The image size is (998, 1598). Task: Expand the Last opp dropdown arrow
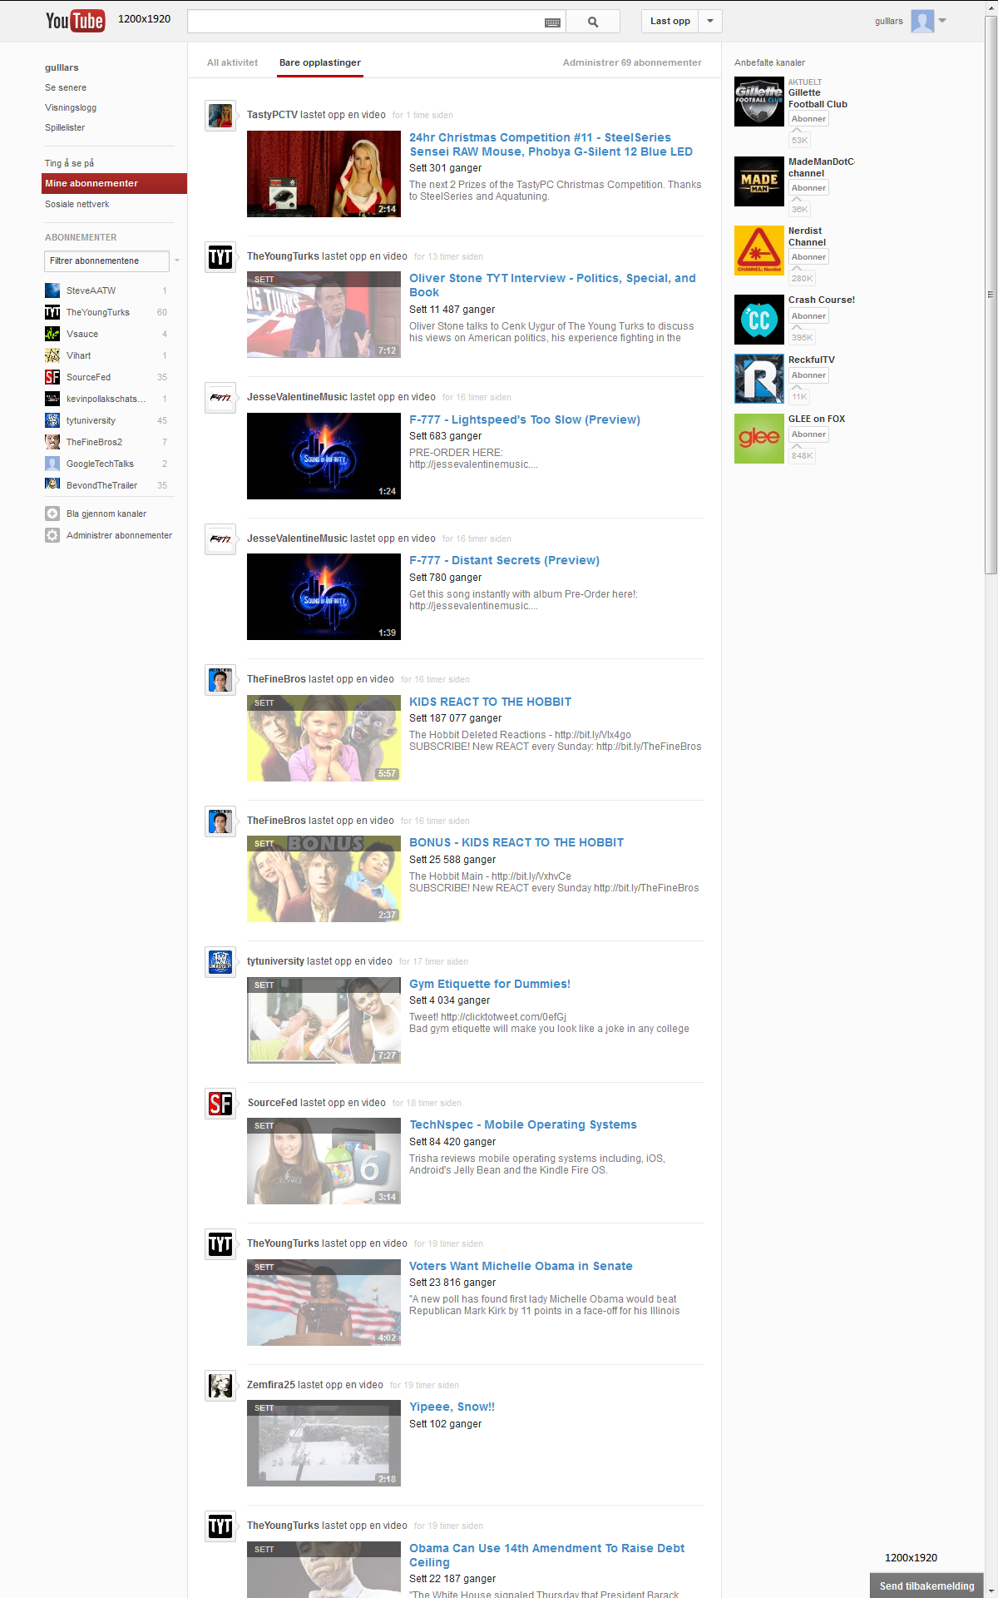tap(710, 22)
